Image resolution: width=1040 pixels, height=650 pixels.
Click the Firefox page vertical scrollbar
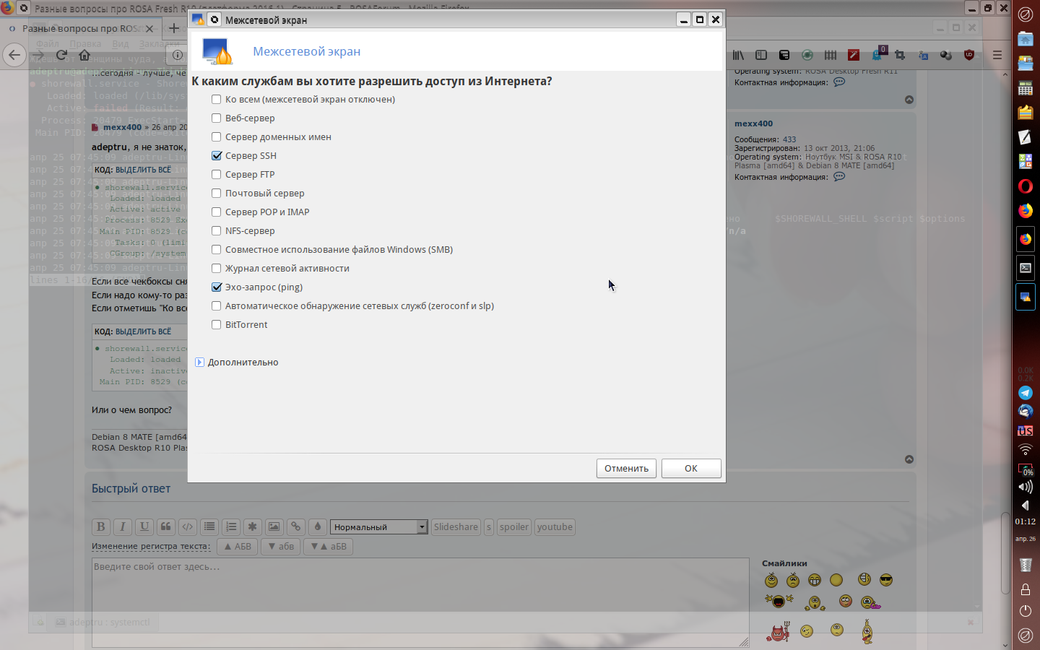(1005, 552)
